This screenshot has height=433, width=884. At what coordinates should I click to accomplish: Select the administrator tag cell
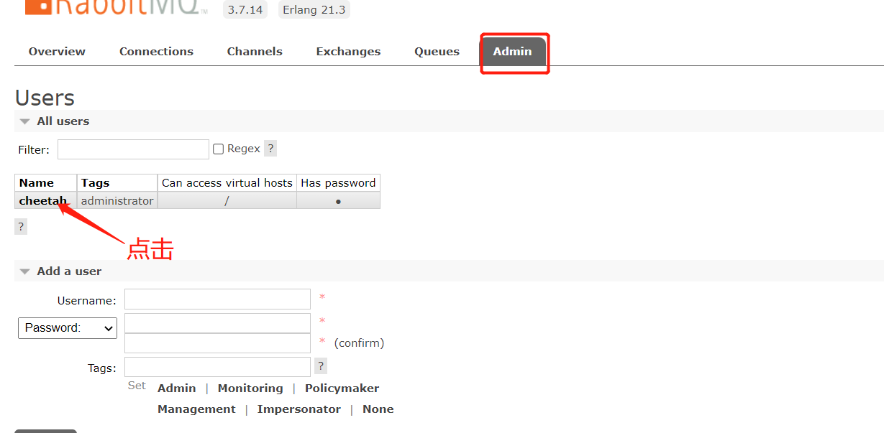tap(117, 201)
